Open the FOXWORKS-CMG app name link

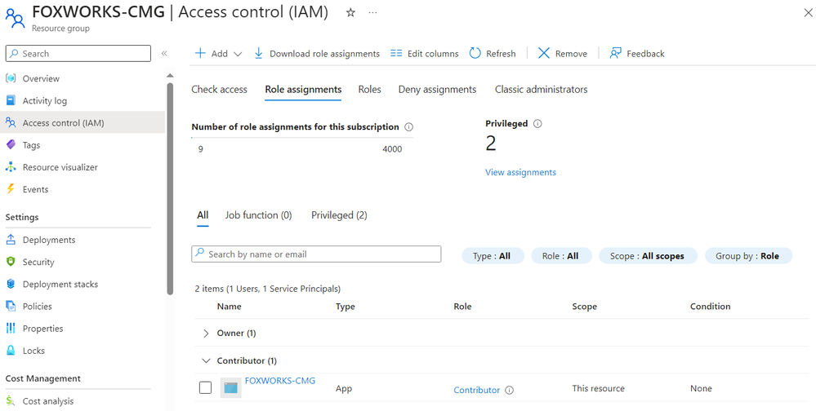coord(280,381)
